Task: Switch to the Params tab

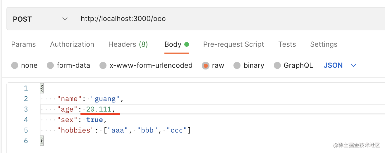Action: click(x=23, y=44)
